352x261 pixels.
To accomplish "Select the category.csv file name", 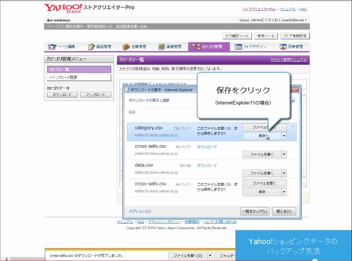I will click(149, 128).
